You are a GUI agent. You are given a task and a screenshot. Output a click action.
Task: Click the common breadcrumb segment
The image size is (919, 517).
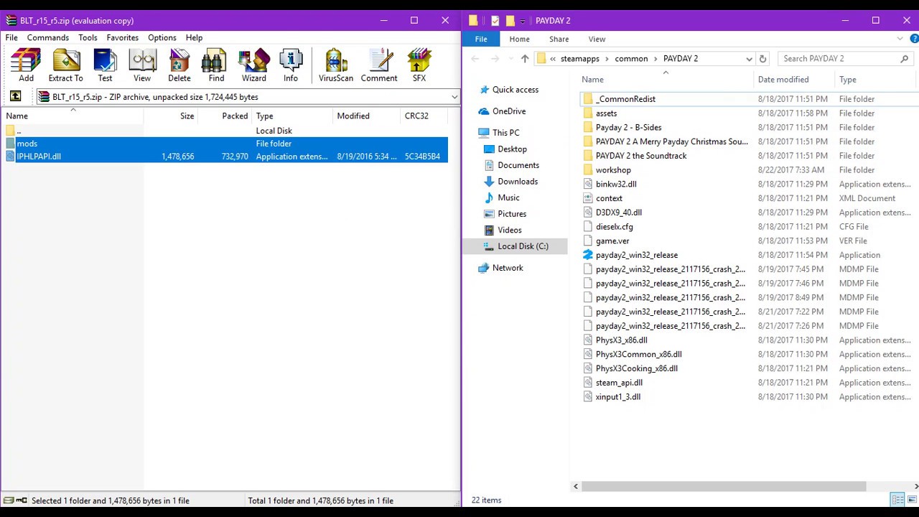[x=631, y=59]
